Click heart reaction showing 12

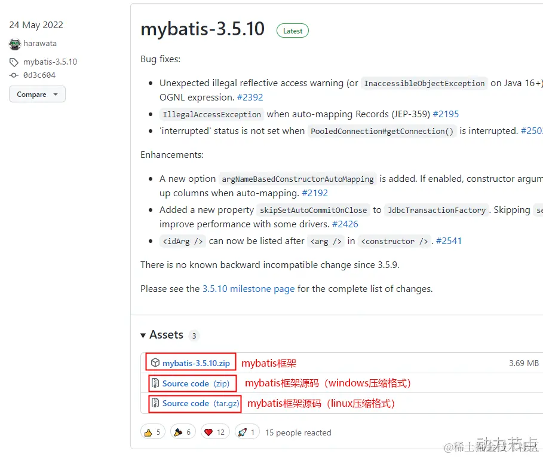tap(214, 432)
